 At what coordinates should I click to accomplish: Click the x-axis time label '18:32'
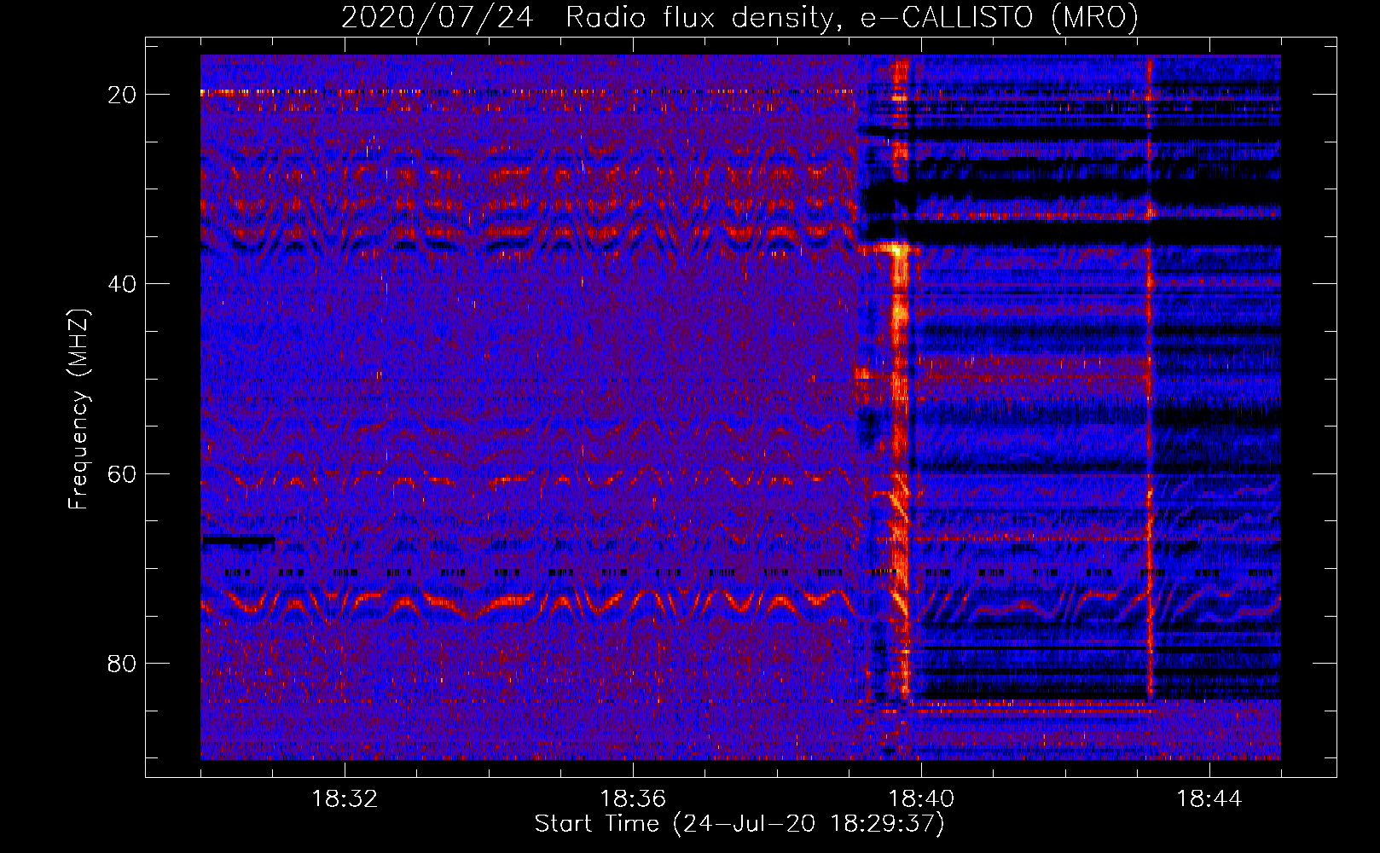[x=345, y=799]
